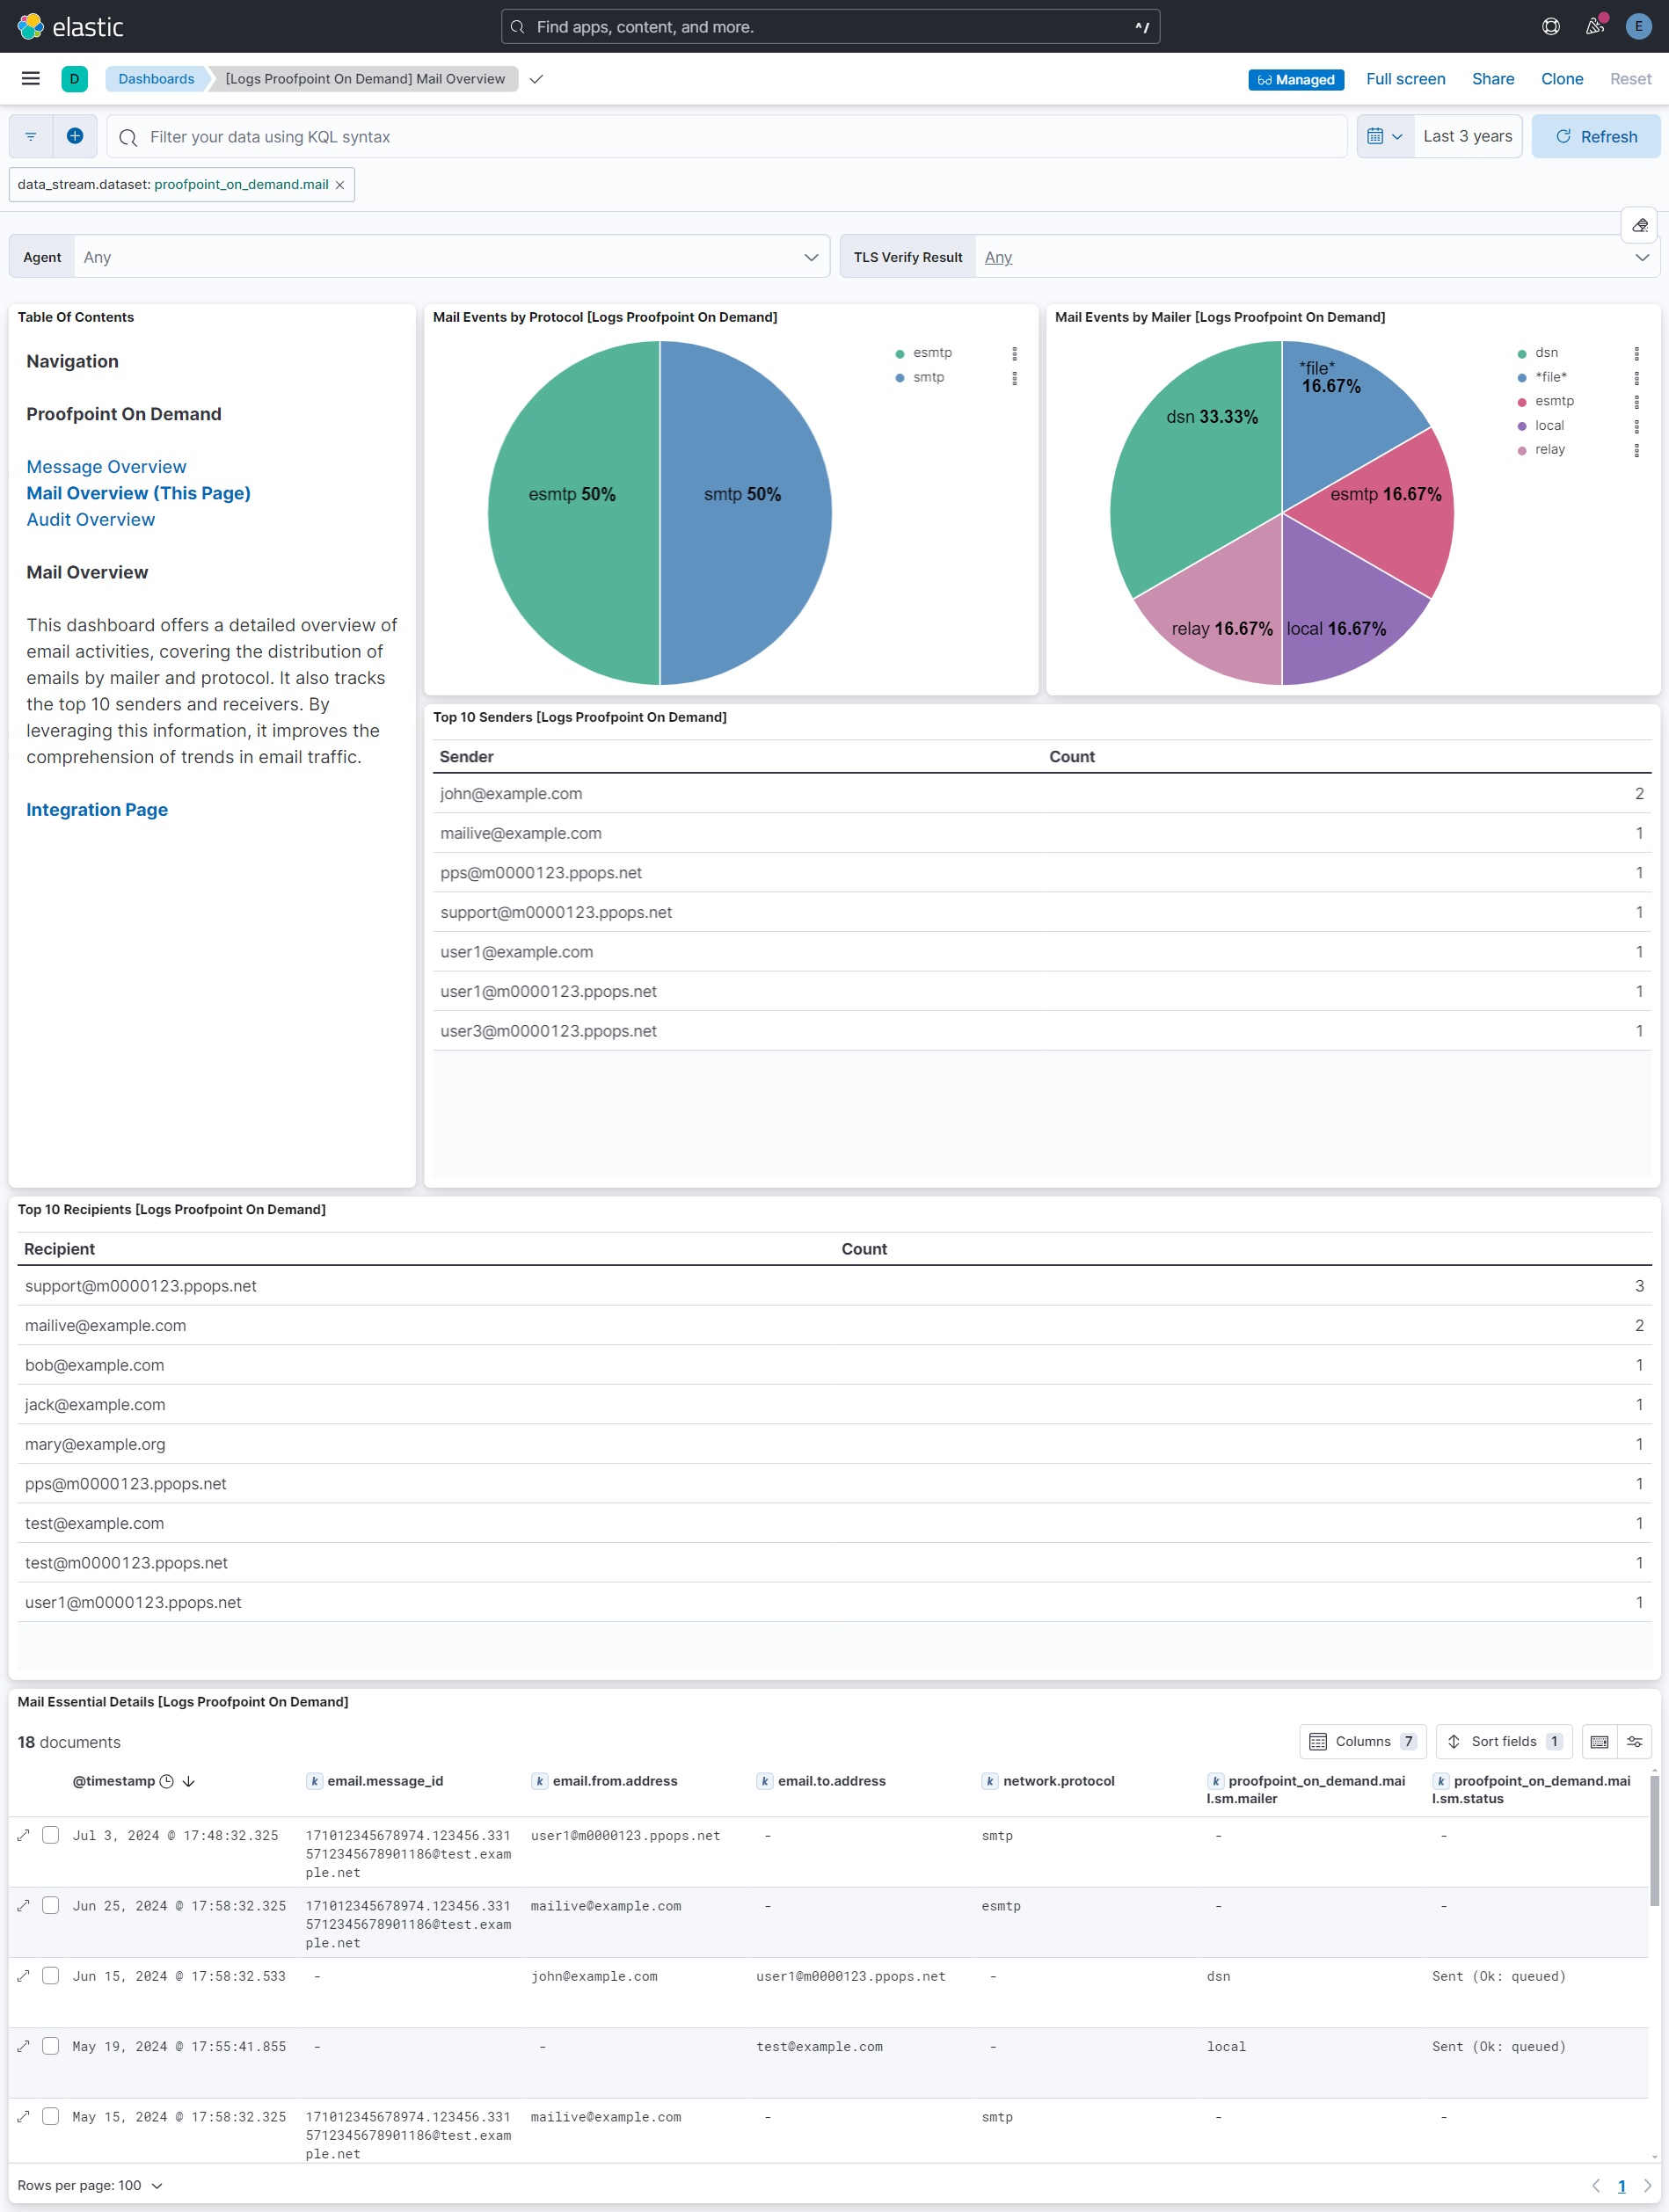Open esmtp protocol legend options

pyautogui.click(x=1014, y=354)
